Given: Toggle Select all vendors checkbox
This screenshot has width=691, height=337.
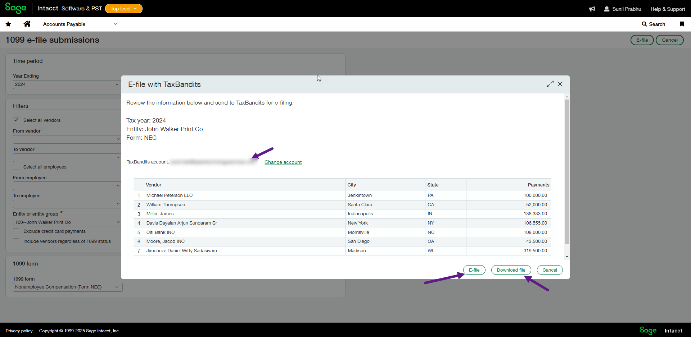Looking at the screenshot, I should point(16,120).
